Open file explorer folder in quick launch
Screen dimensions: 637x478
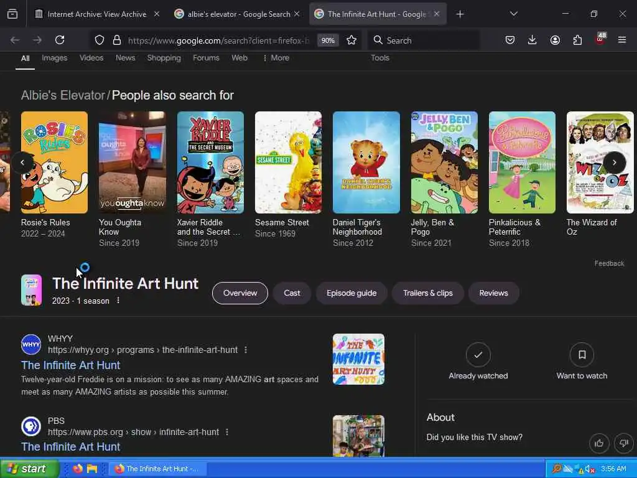pyautogui.click(x=92, y=469)
